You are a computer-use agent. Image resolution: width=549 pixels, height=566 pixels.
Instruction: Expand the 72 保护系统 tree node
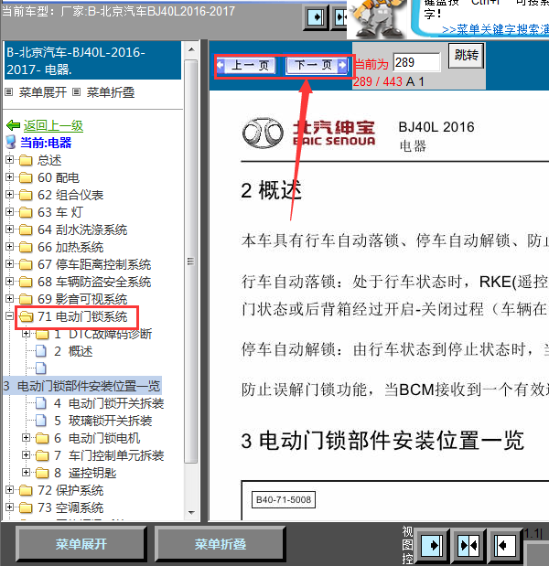click(10, 490)
